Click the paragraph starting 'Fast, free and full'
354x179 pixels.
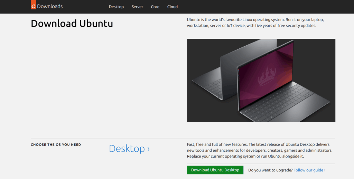click(x=260, y=150)
